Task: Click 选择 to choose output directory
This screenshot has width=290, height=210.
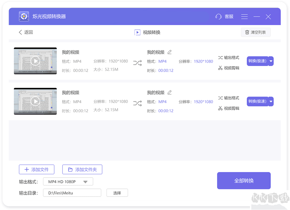Action: tap(117, 192)
